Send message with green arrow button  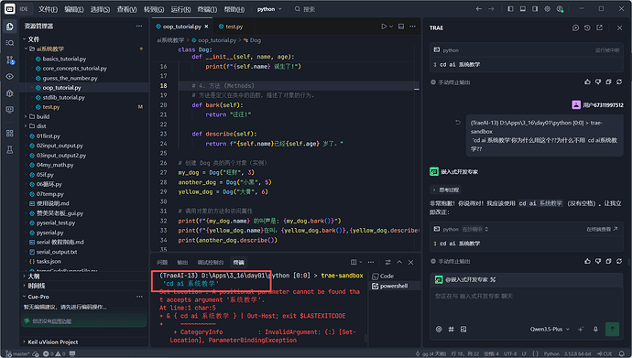[612, 329]
